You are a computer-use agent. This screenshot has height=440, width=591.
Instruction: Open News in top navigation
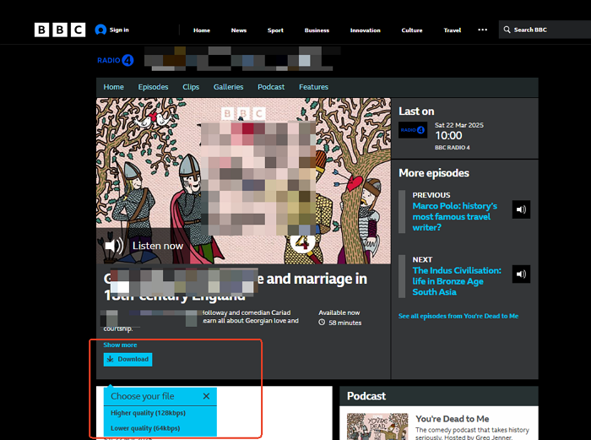tap(239, 30)
